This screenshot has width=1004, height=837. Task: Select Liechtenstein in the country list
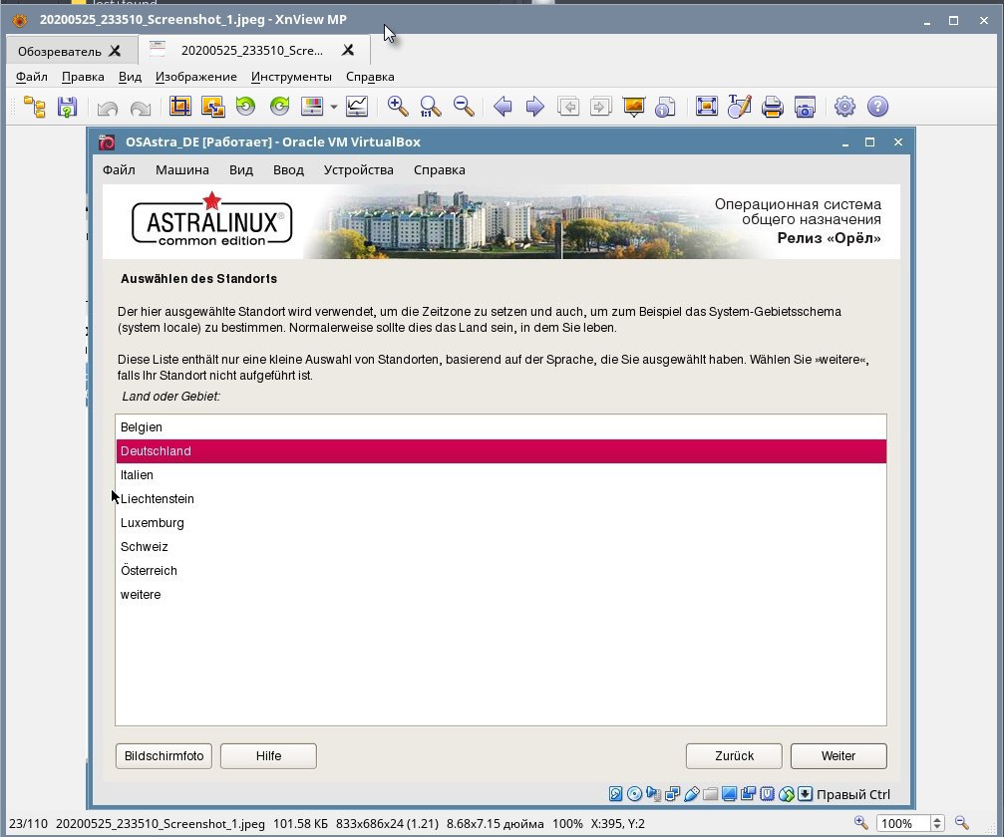coord(501,498)
